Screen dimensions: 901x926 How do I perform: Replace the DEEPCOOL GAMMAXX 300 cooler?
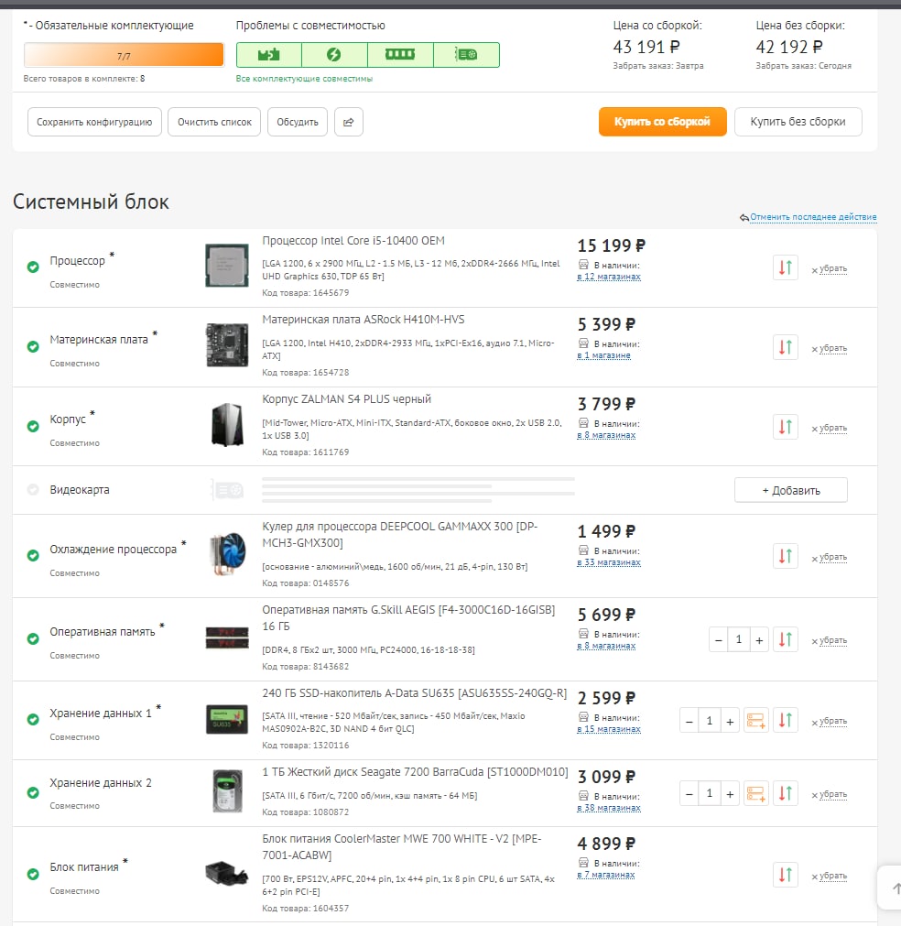pyautogui.click(x=786, y=556)
